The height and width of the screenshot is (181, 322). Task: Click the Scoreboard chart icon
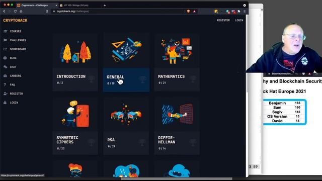(6, 49)
